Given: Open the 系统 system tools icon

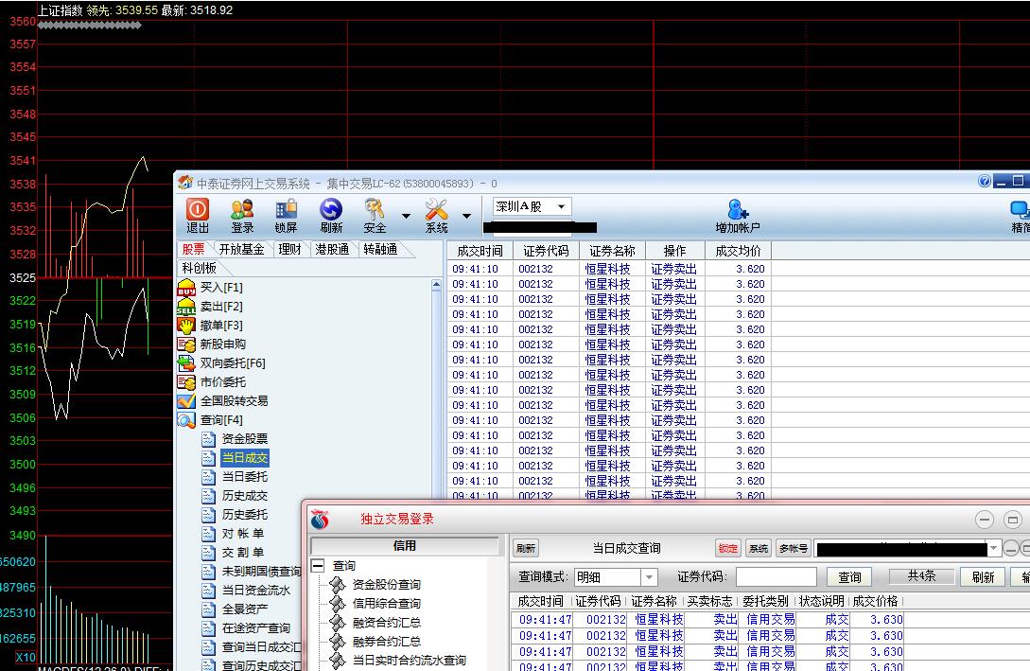Looking at the screenshot, I should pos(436,216).
